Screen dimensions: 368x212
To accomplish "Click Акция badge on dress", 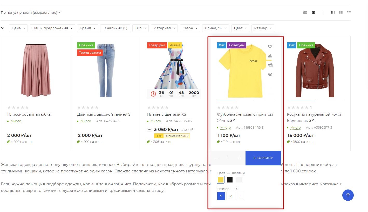I will click(175, 45).
